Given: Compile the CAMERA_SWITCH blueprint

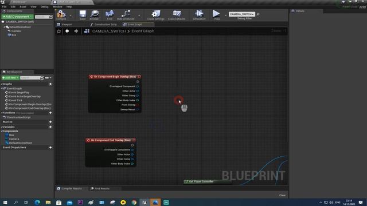Looking at the screenshot, I should click(61, 15).
